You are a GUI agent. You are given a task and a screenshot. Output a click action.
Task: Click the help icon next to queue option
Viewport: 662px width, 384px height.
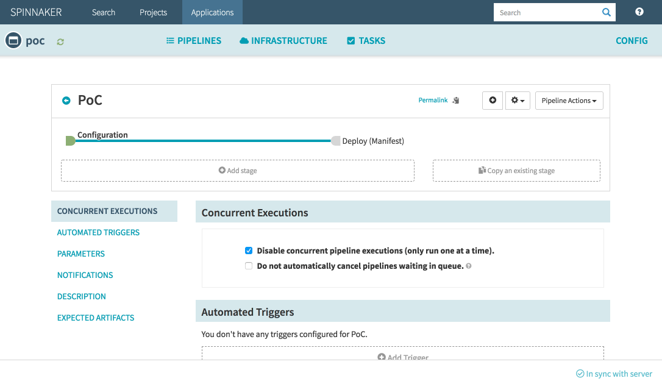click(x=469, y=266)
